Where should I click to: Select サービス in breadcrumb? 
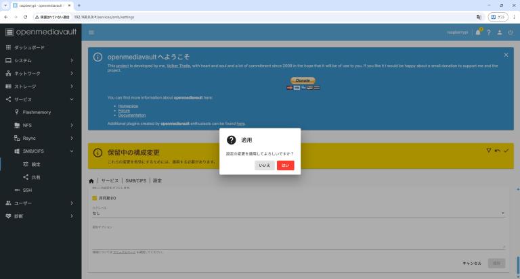click(110, 180)
